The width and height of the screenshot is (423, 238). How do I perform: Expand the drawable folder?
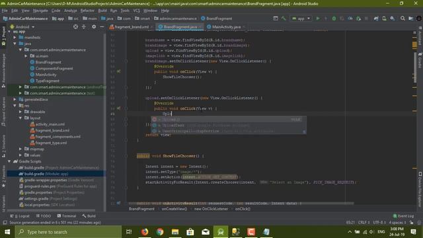tap(20, 112)
